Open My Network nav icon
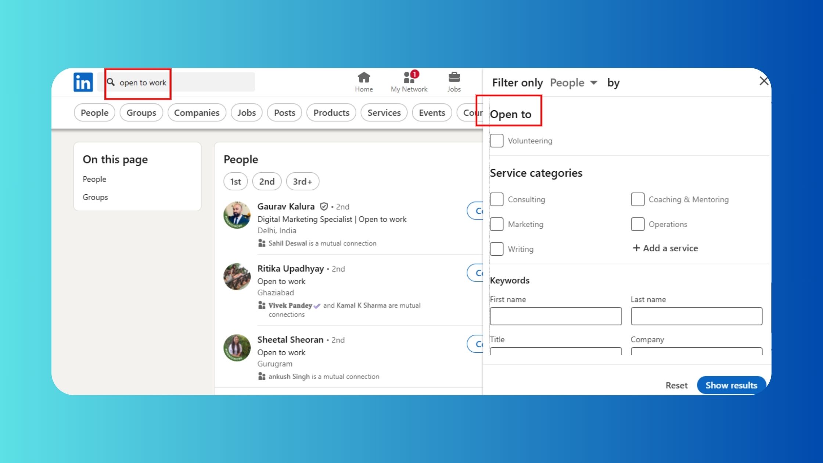This screenshot has height=463, width=823. 409,82
